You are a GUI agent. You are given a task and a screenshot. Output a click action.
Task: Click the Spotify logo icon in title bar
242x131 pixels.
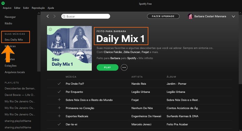click(3, 3)
